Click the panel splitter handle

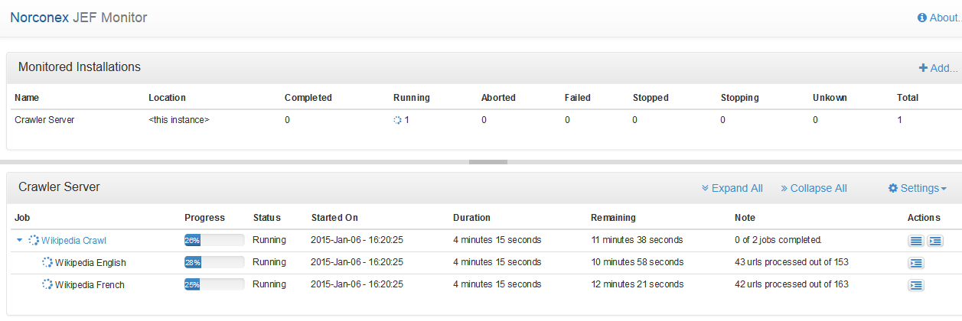coord(488,162)
